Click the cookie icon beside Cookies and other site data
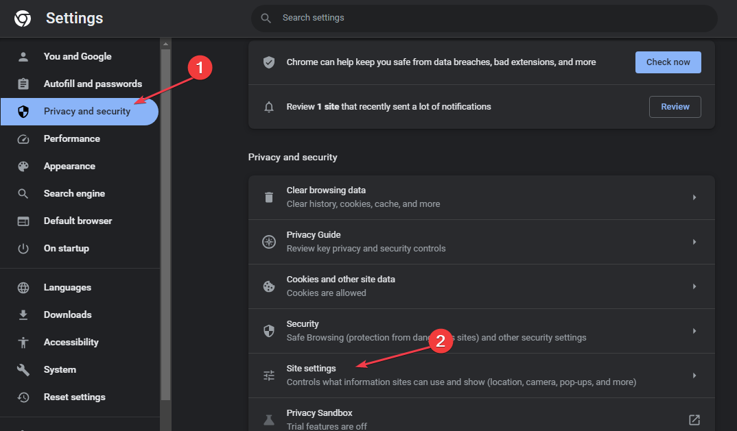Image resolution: width=737 pixels, height=431 pixels. pos(269,286)
